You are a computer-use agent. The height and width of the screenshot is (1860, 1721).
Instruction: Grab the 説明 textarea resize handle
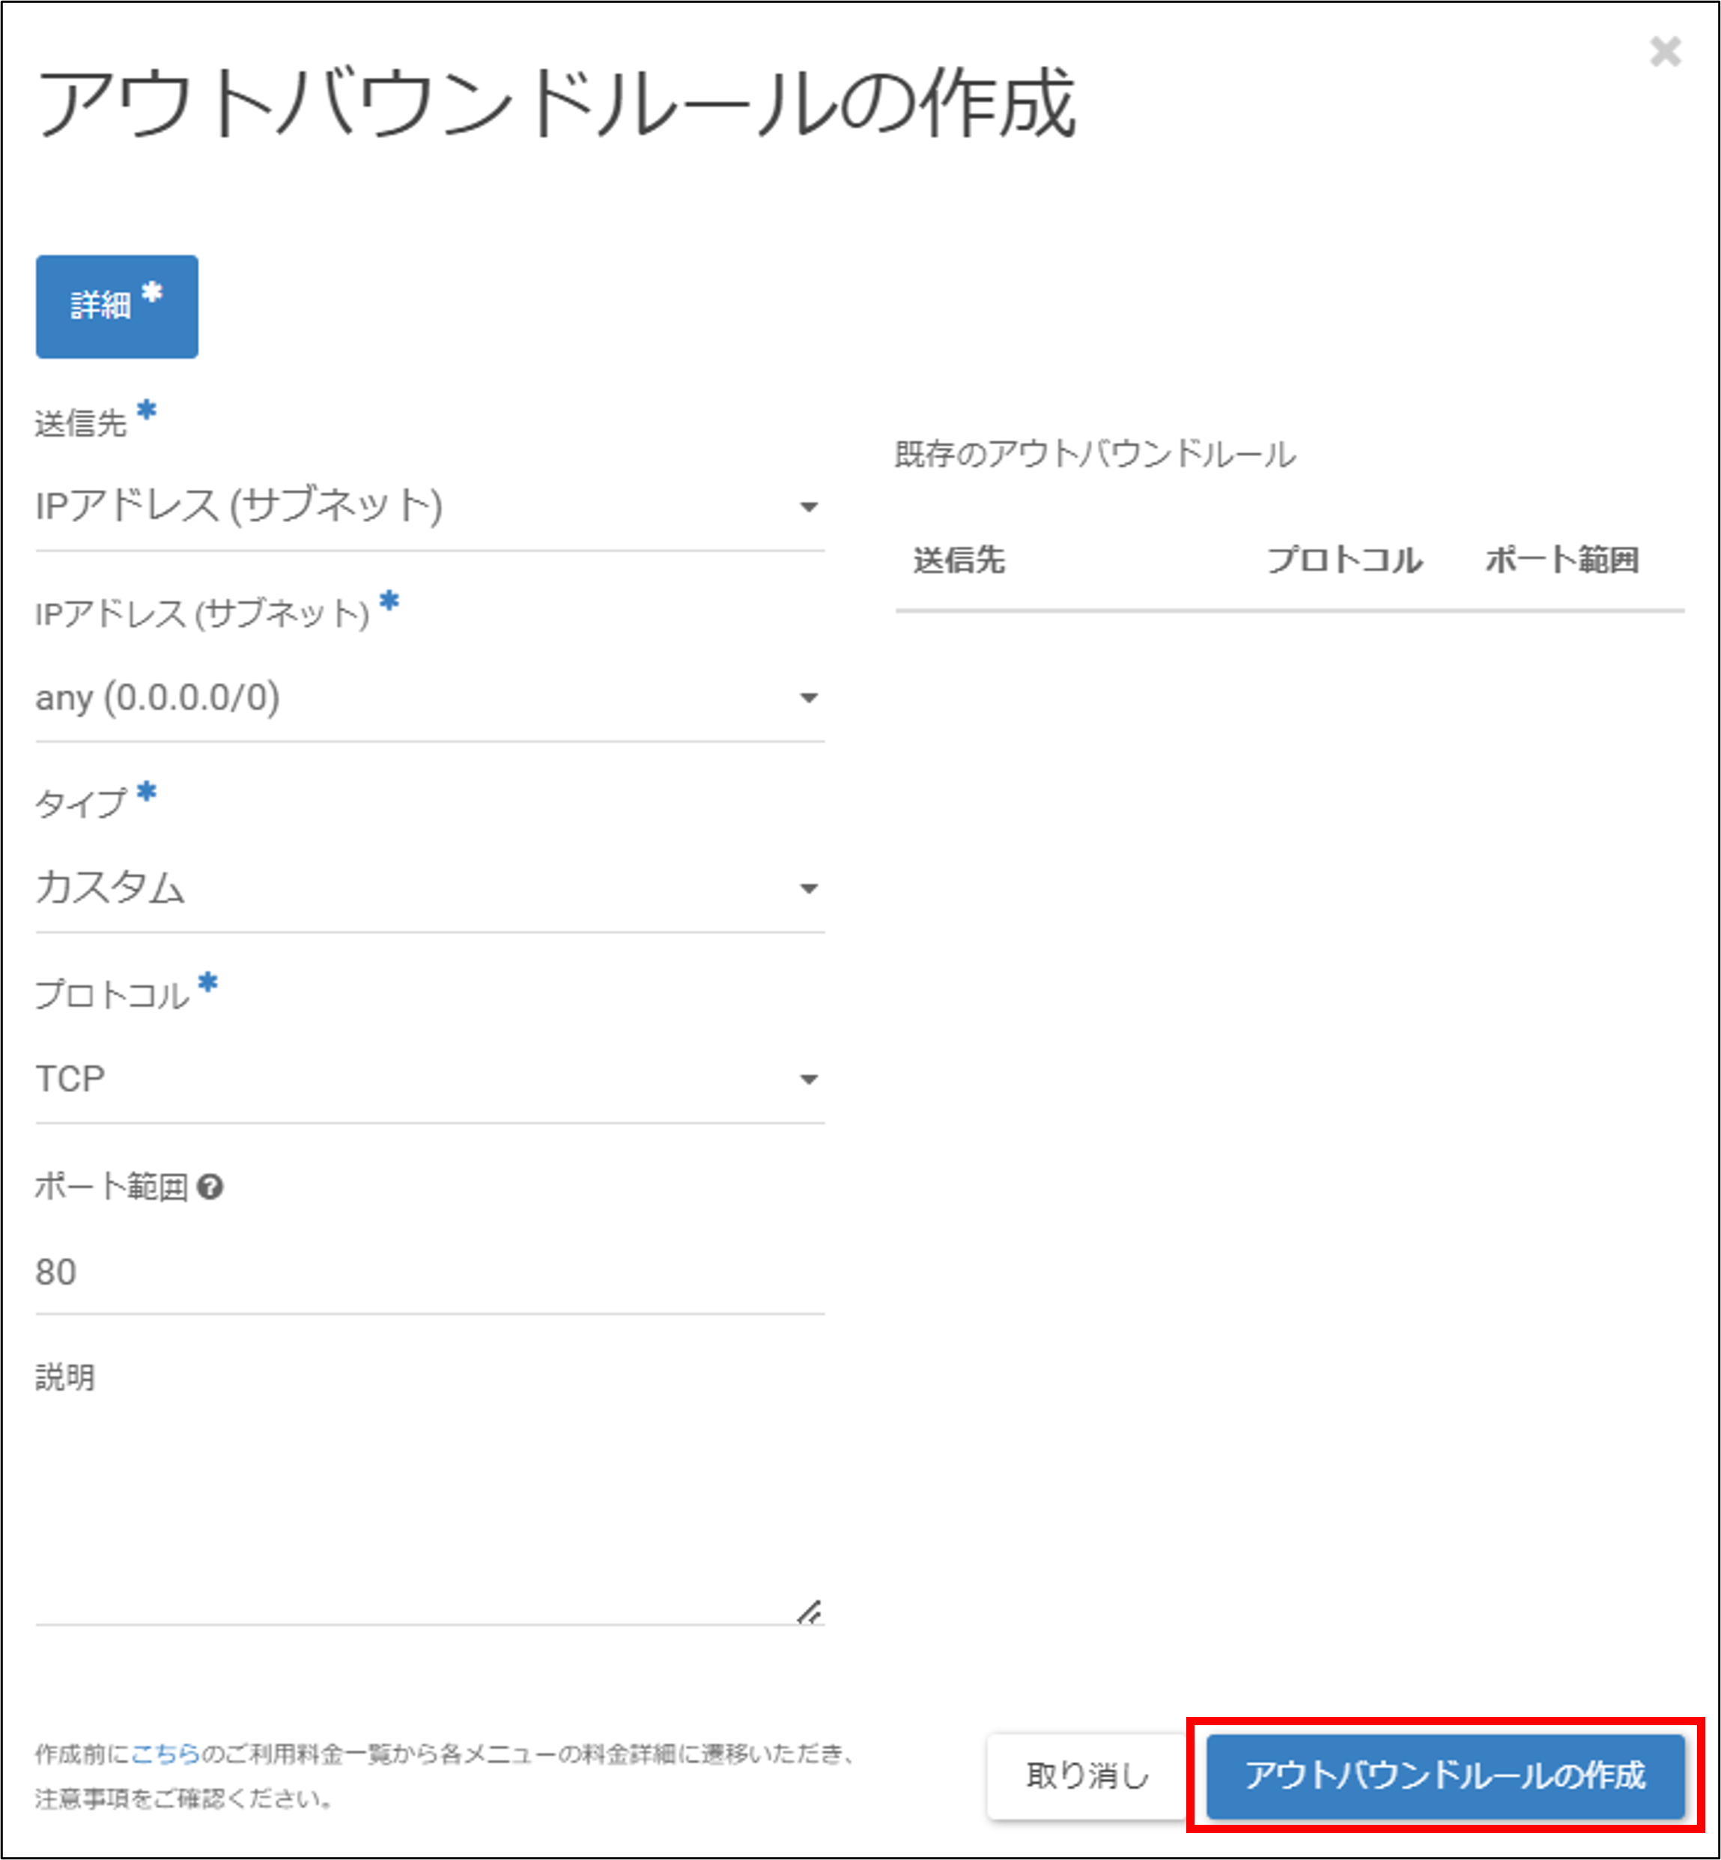click(x=810, y=1612)
